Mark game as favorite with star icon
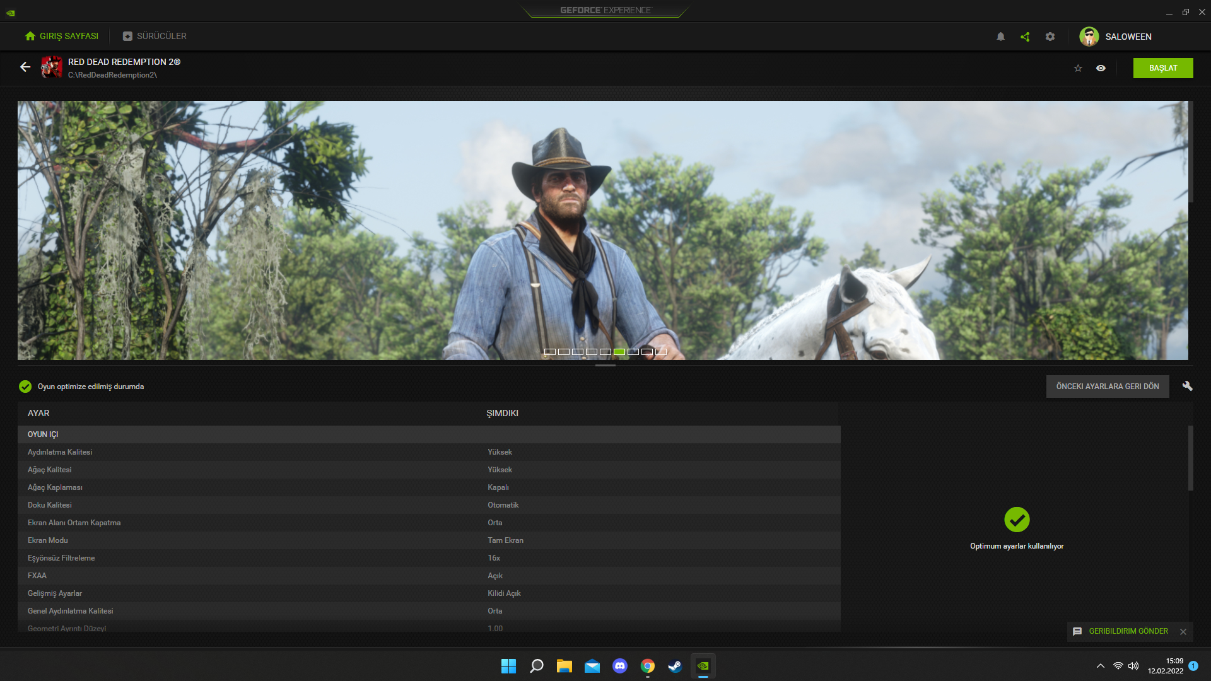The width and height of the screenshot is (1211, 681). pyautogui.click(x=1078, y=68)
